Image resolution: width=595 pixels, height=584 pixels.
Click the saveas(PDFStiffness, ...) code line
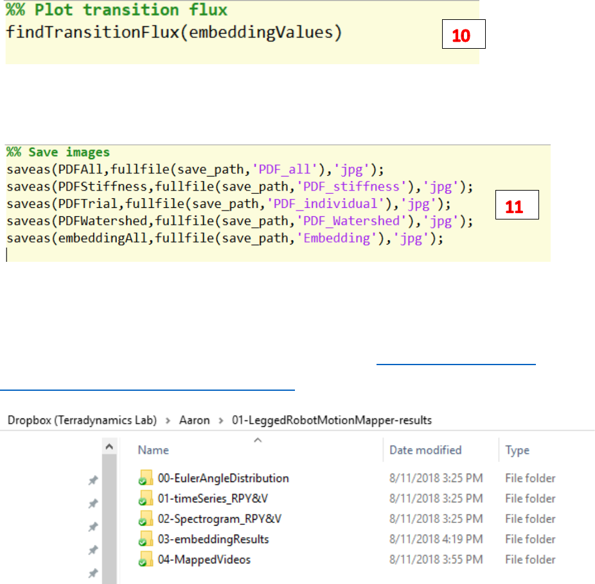point(240,187)
